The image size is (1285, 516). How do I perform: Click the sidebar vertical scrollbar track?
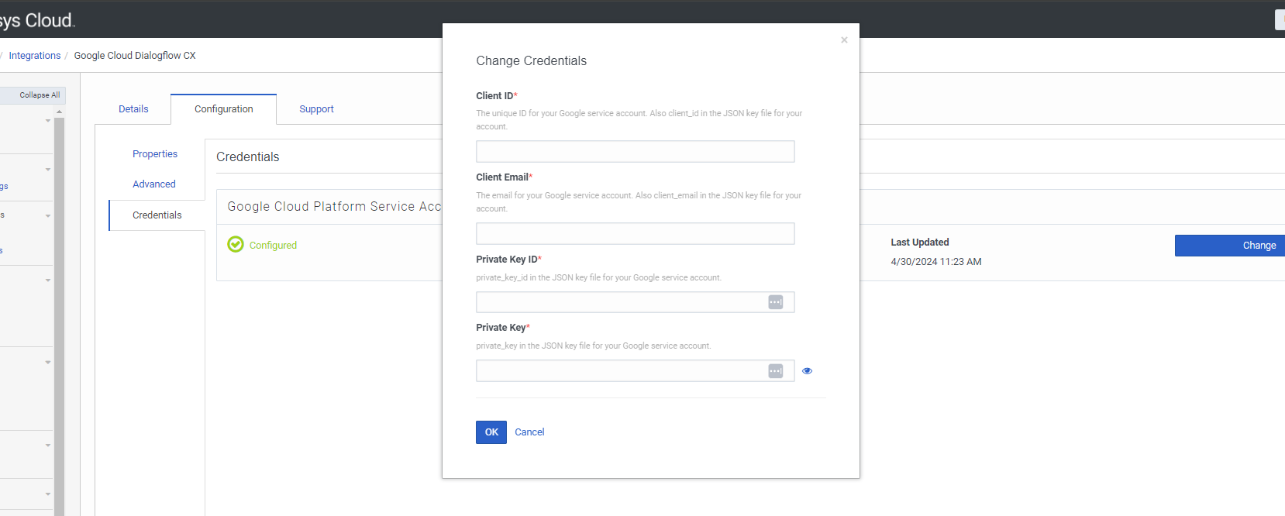click(60, 310)
